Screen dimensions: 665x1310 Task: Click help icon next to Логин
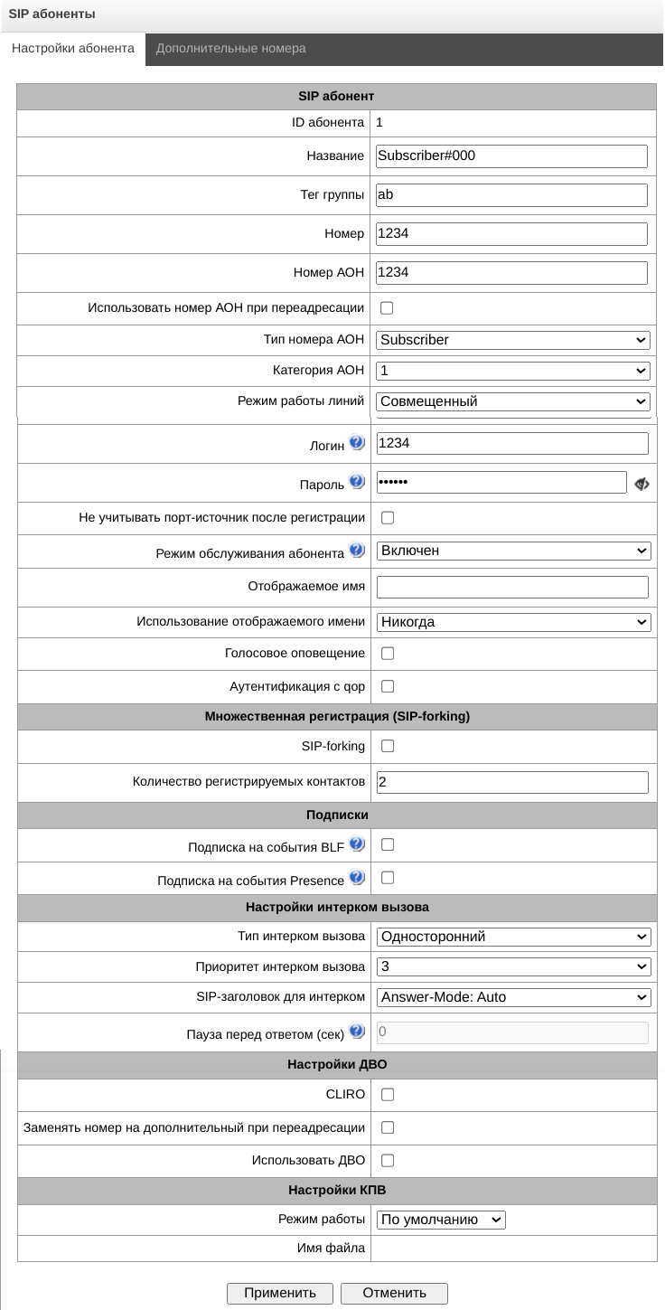click(357, 442)
